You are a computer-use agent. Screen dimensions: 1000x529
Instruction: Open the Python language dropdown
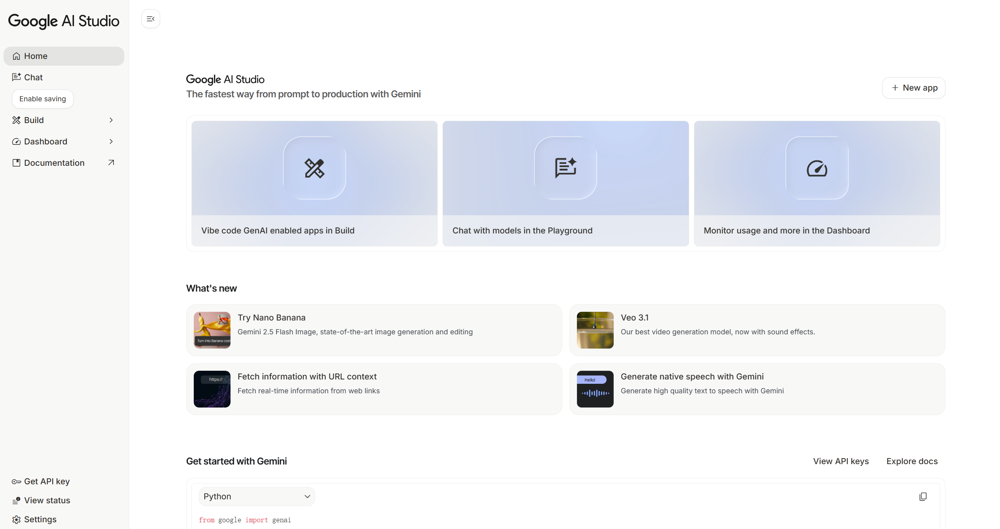(257, 497)
